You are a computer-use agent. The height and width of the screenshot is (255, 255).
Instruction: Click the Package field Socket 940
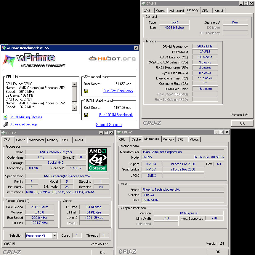56,163
